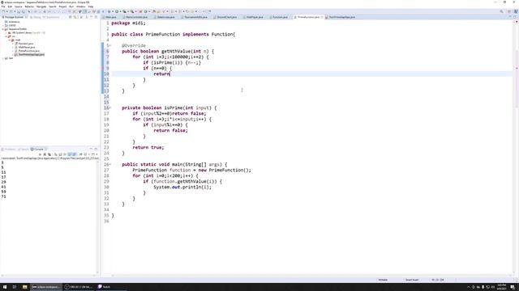Viewport: 519px width, 291px height.
Task: Expand the bottom-most project in Package Explorer
Action: point(3,58)
